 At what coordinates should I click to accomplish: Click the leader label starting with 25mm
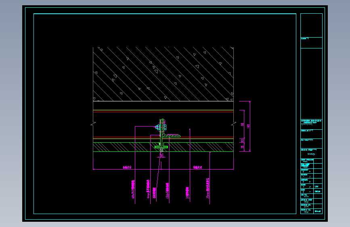click(x=208, y=188)
